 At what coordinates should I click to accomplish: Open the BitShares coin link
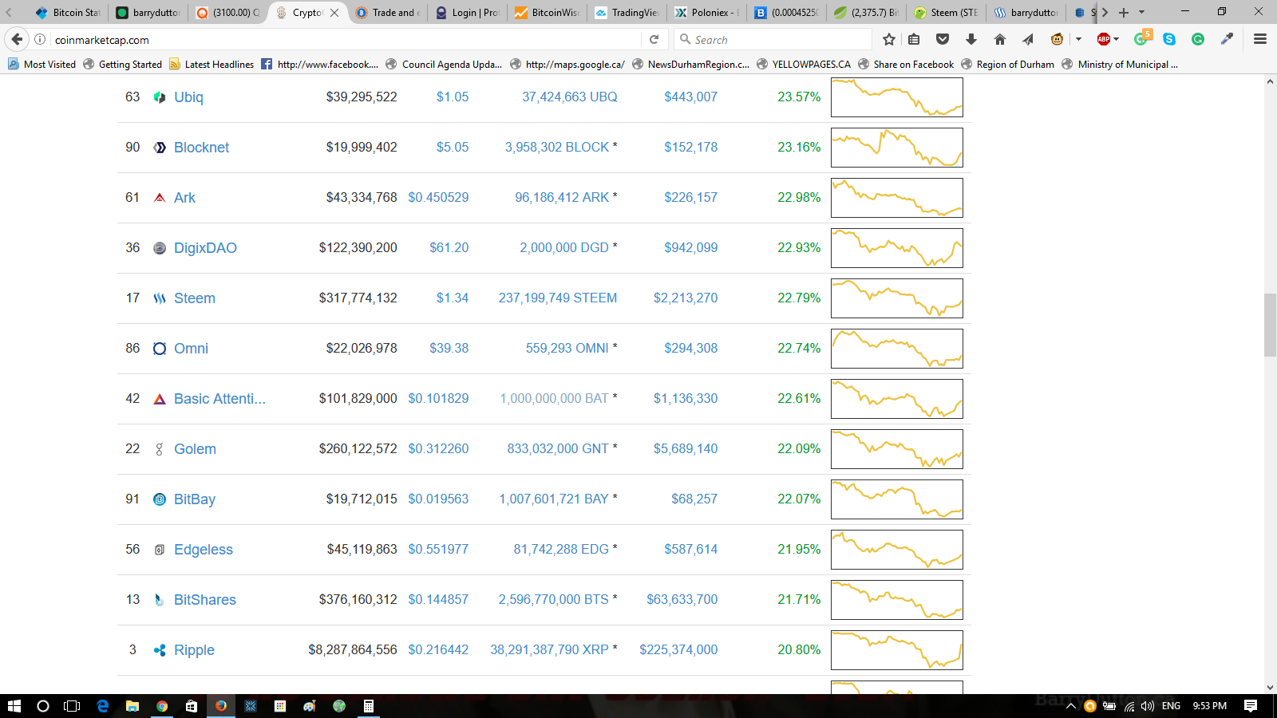pyautogui.click(x=205, y=600)
